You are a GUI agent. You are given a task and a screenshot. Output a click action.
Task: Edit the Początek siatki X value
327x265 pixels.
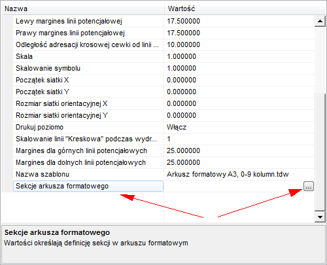[239, 80]
